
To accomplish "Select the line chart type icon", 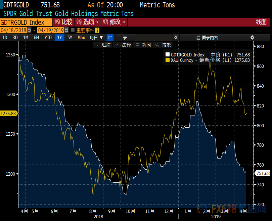I will click(110, 38).
